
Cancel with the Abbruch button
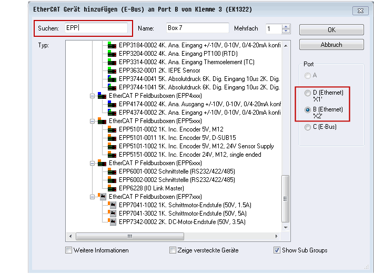click(x=331, y=45)
